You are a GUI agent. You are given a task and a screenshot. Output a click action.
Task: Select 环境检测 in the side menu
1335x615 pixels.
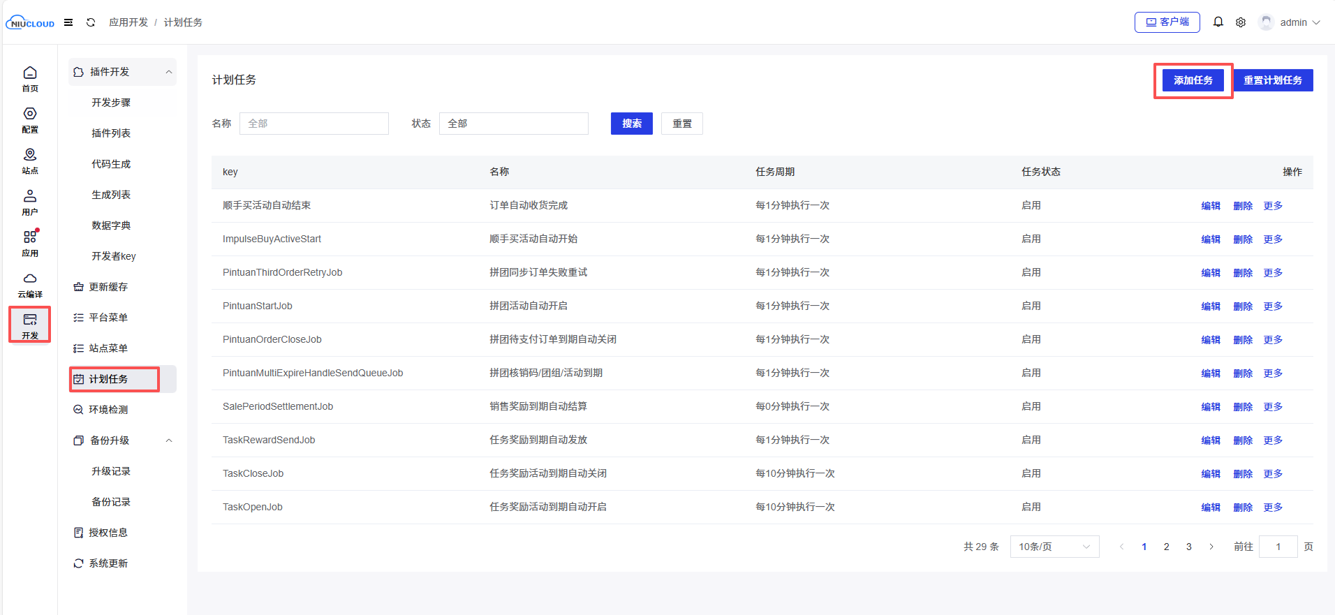click(108, 410)
